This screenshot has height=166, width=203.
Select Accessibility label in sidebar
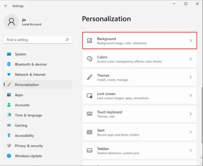point(24,136)
